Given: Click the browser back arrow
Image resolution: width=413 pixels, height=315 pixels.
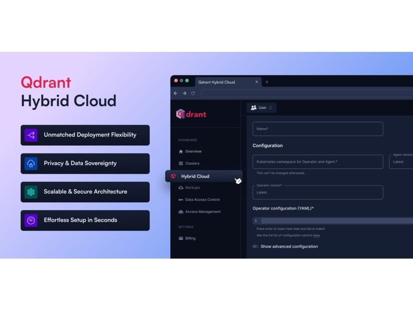Looking at the screenshot, I should point(175,93).
